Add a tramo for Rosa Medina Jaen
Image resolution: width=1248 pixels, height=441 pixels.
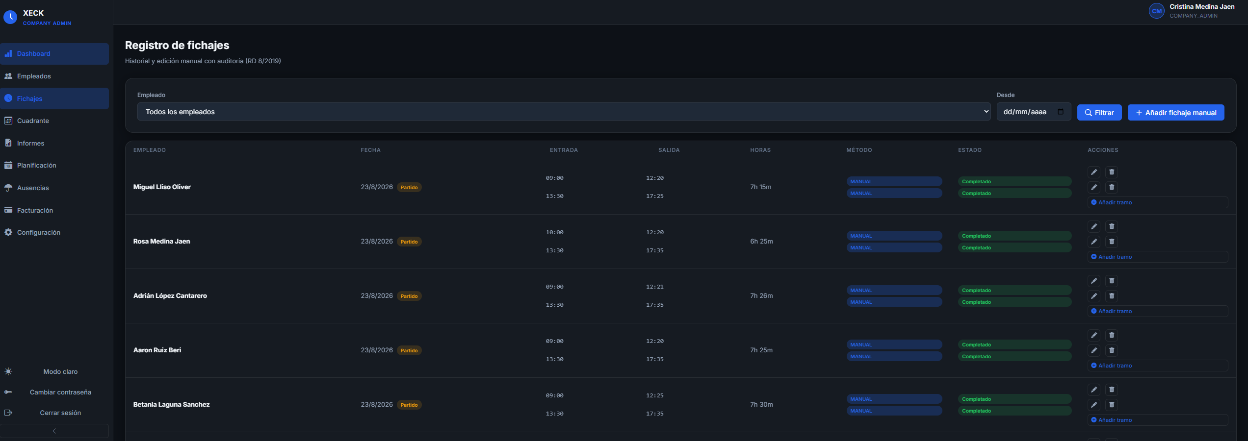(1158, 257)
